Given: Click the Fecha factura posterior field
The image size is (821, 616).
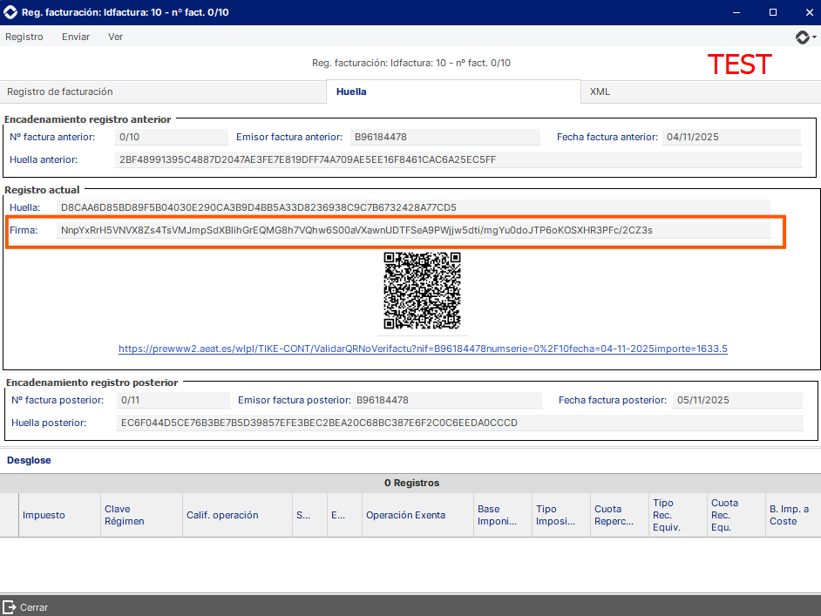Looking at the screenshot, I should tap(737, 400).
